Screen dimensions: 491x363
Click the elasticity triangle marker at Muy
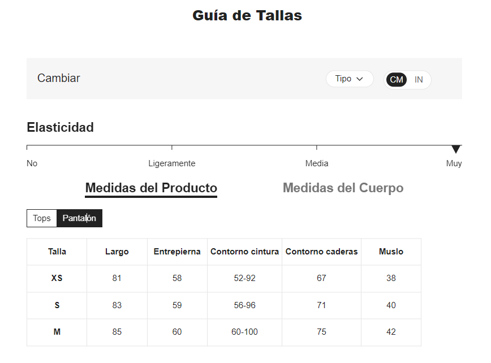coord(456,149)
